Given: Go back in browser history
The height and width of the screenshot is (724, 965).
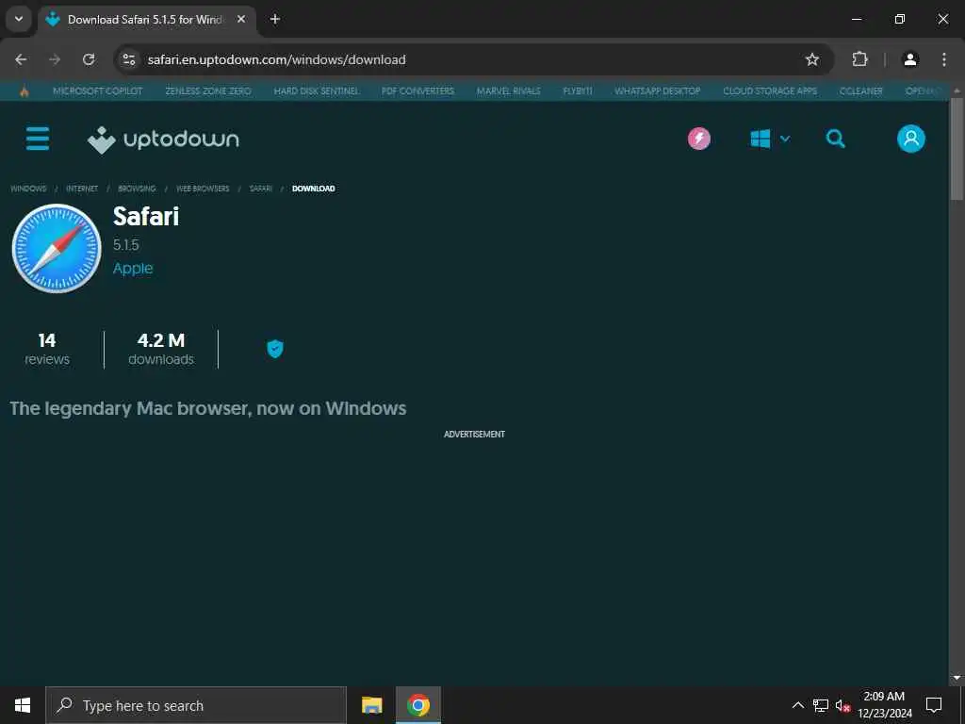Looking at the screenshot, I should (x=21, y=59).
